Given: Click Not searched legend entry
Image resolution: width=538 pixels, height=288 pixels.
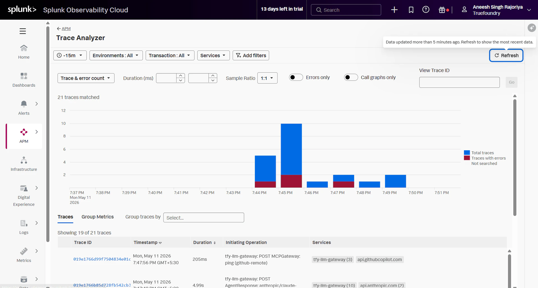Looking at the screenshot, I should click(x=484, y=163).
